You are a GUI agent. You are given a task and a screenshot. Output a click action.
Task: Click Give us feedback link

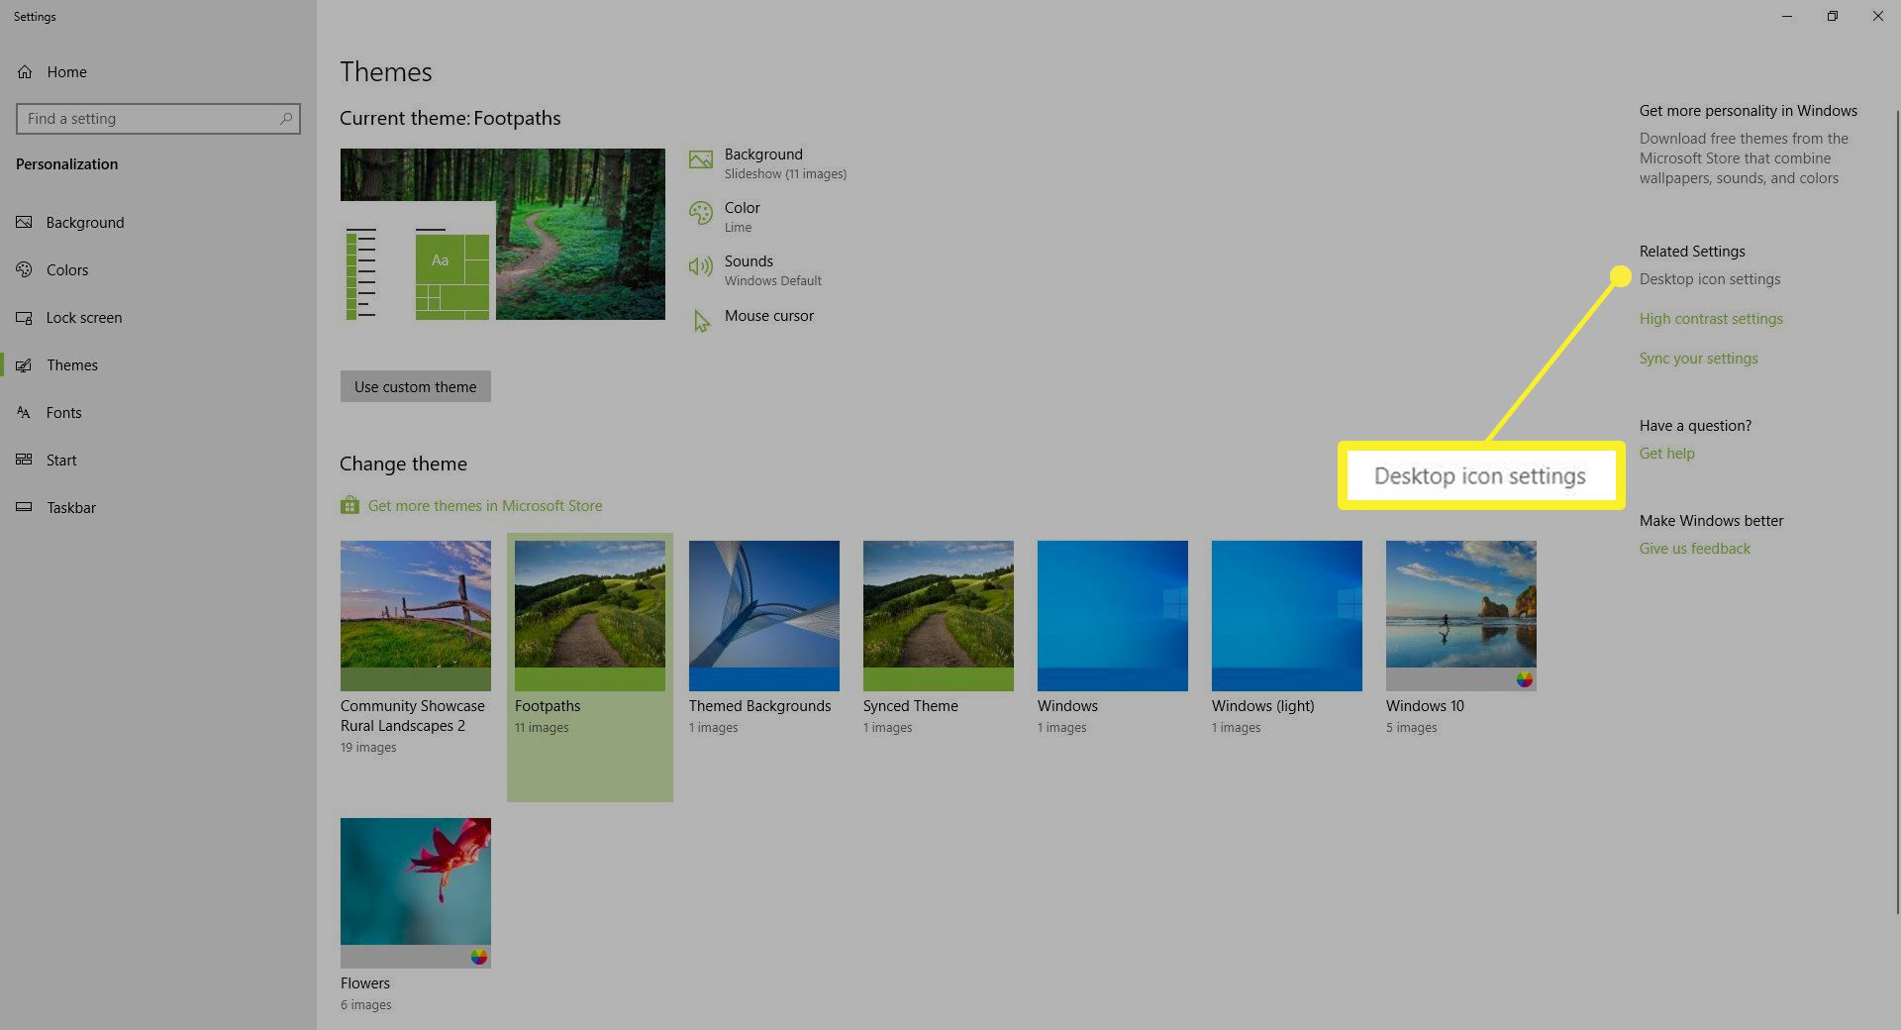coord(1695,549)
